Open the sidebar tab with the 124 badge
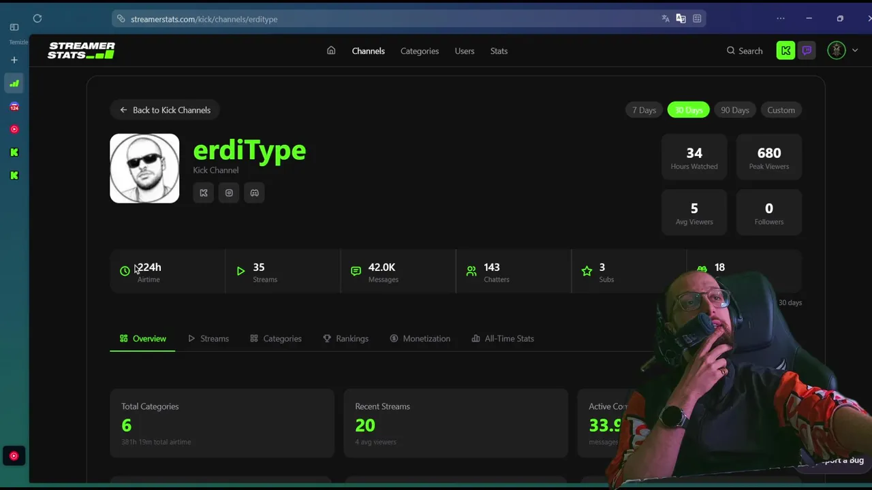 click(x=14, y=107)
